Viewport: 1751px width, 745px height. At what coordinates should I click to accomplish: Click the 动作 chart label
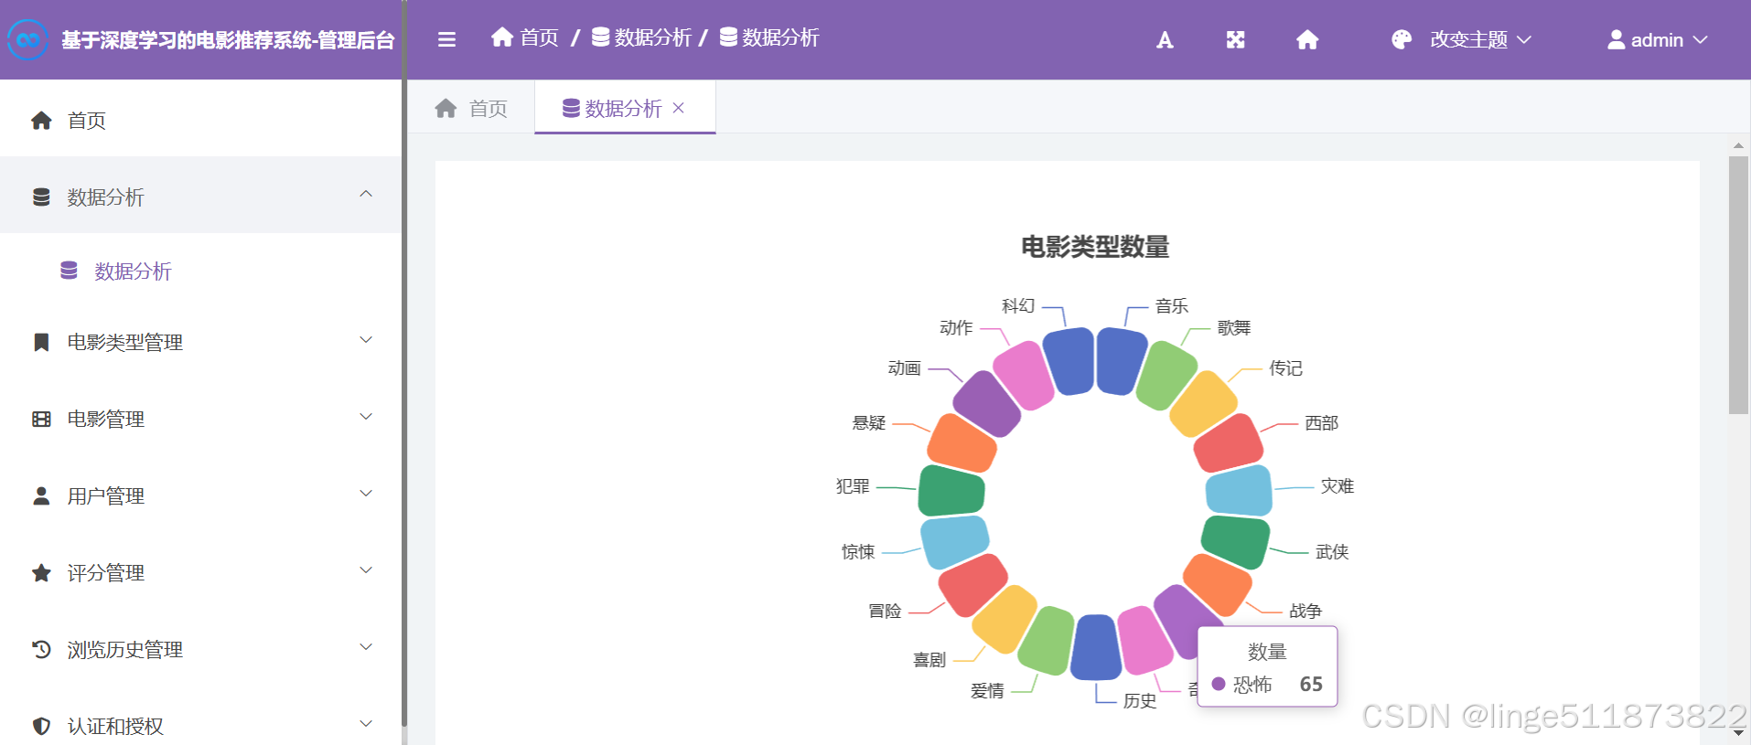[956, 328]
